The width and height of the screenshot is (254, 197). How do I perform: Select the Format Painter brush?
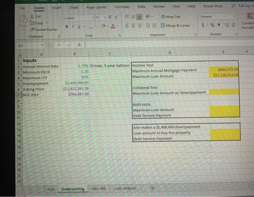32,29
